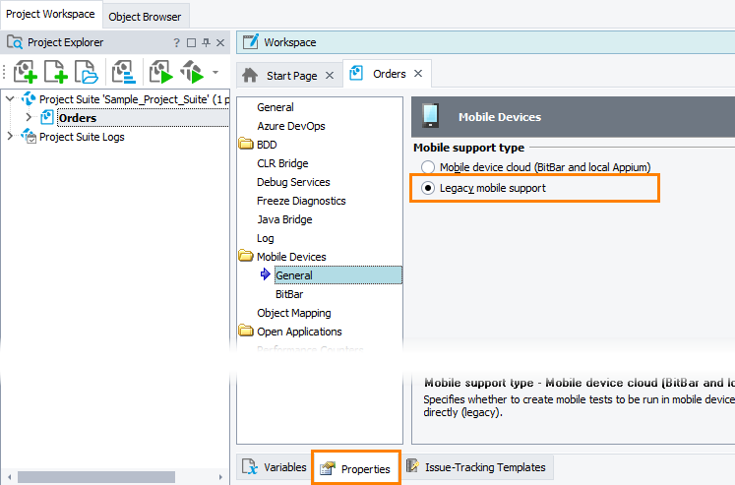Select Project Suite Logs tree item

(82, 137)
